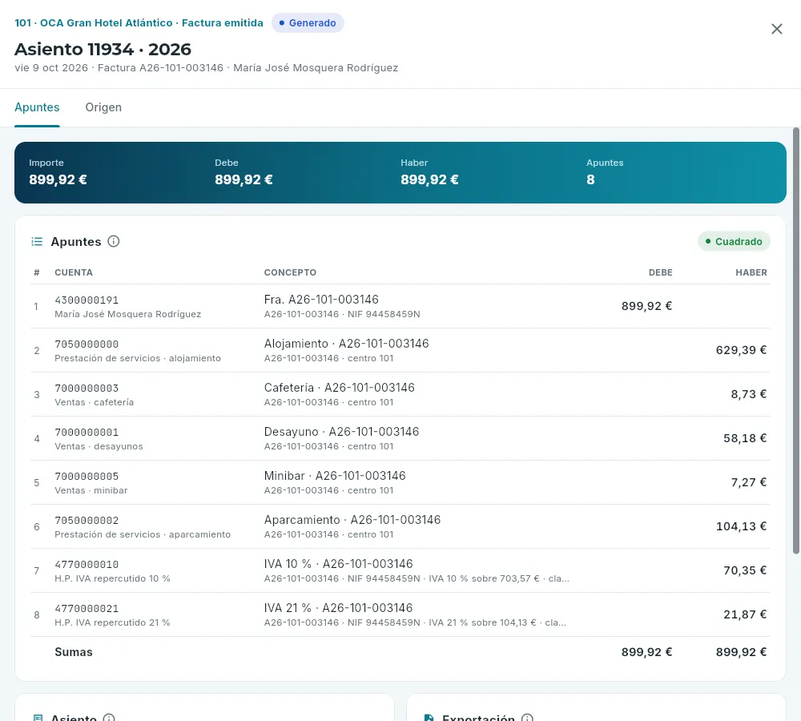Click the HABER column header
The image size is (801, 721).
pos(751,272)
